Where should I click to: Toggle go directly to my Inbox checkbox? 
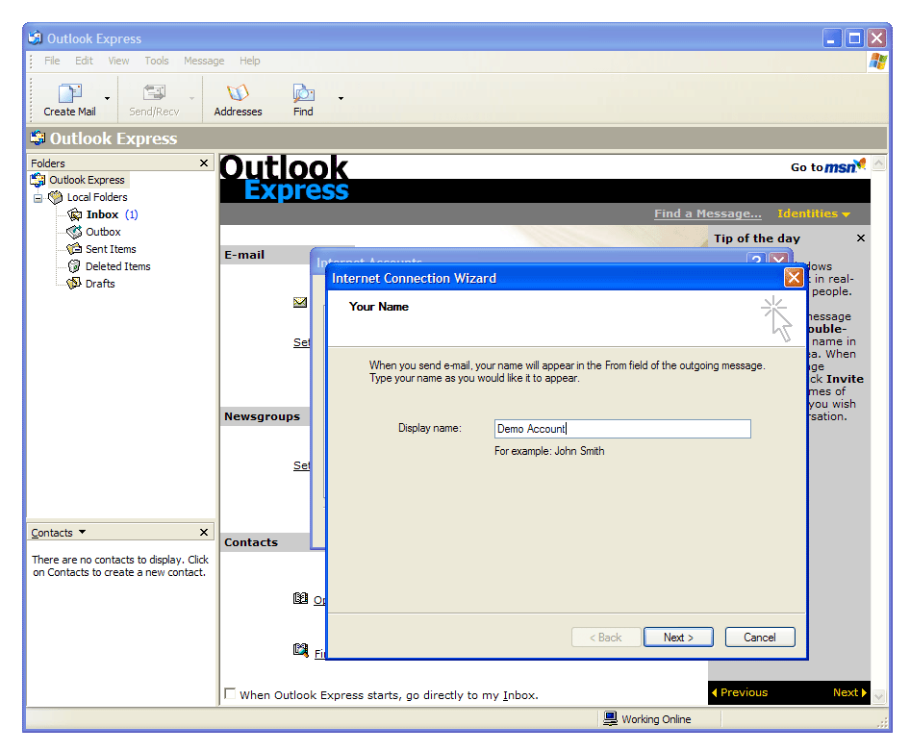coord(230,693)
